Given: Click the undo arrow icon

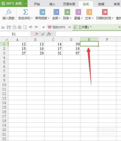Looking at the screenshot, I should pos(31,27).
